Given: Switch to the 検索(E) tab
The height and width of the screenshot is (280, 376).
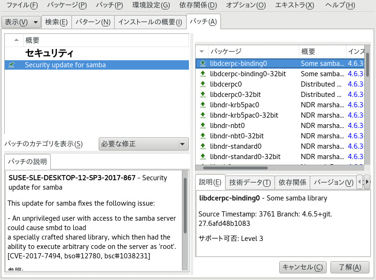Looking at the screenshot, I should point(56,22).
